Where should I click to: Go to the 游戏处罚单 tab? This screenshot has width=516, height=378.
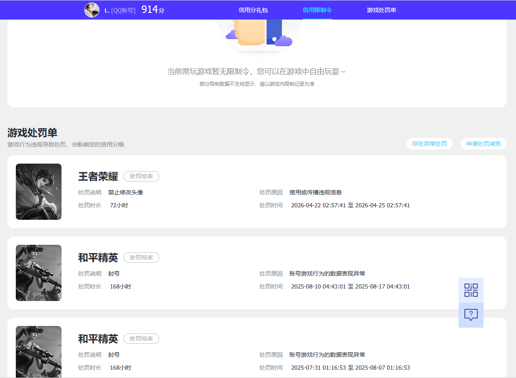(x=381, y=10)
